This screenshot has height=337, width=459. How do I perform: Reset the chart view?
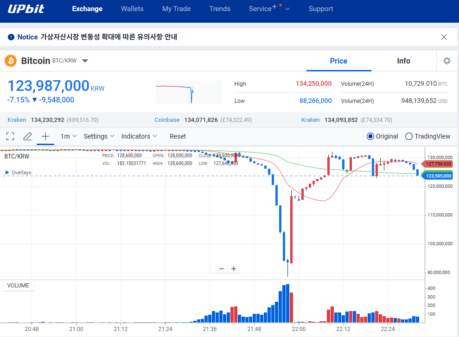[x=178, y=136]
